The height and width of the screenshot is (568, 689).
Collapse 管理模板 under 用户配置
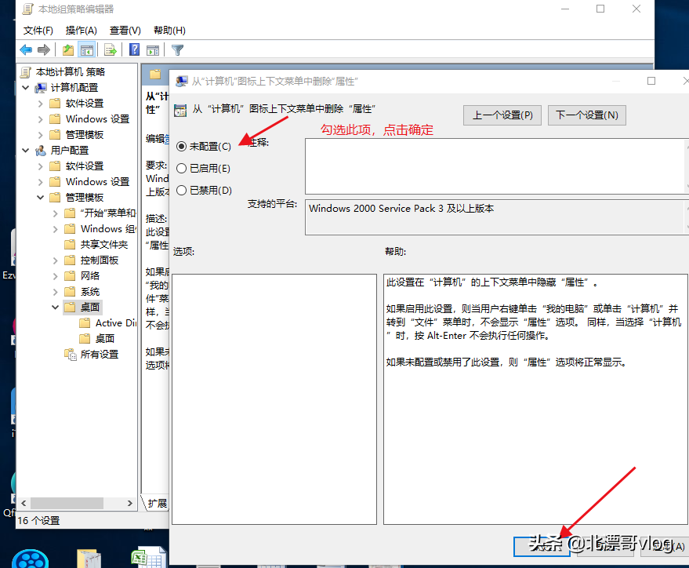click(41, 198)
